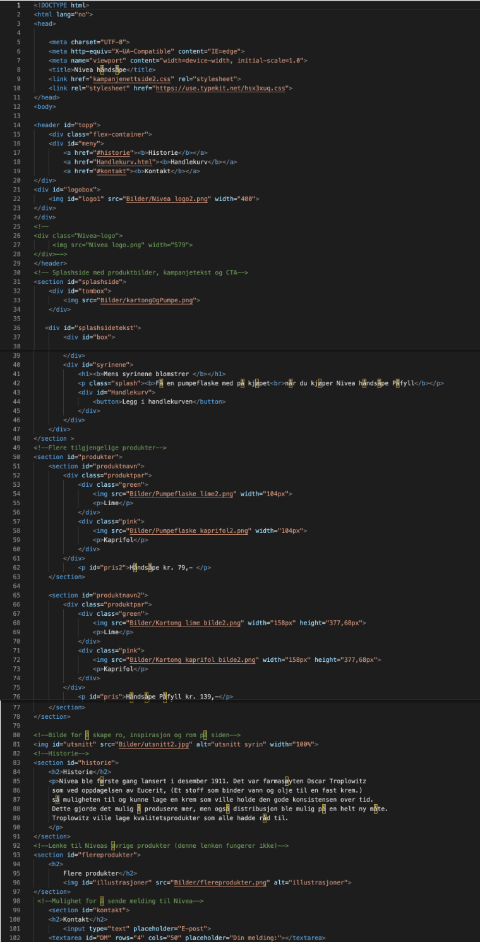Click the price text "Håndsåpe Påfyll kr. 139,-"

pos(171,697)
